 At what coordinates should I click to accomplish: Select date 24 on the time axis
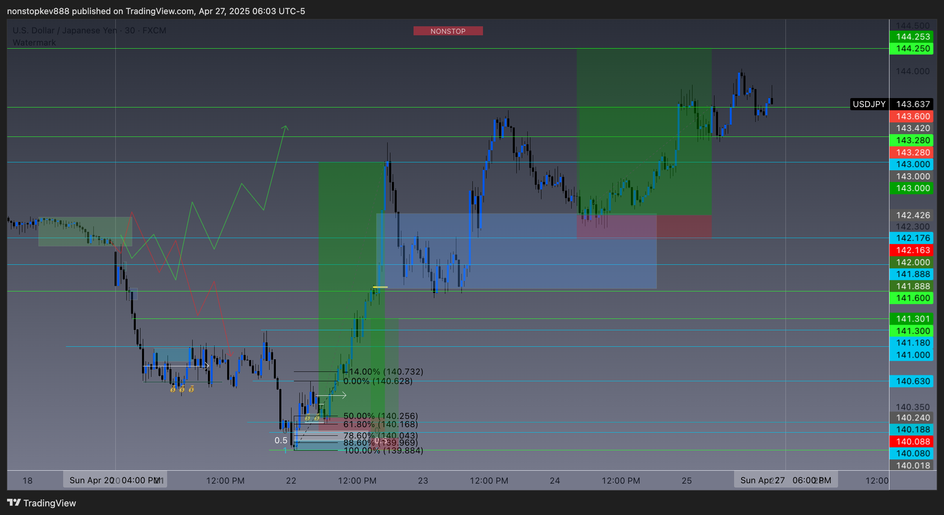coord(555,480)
